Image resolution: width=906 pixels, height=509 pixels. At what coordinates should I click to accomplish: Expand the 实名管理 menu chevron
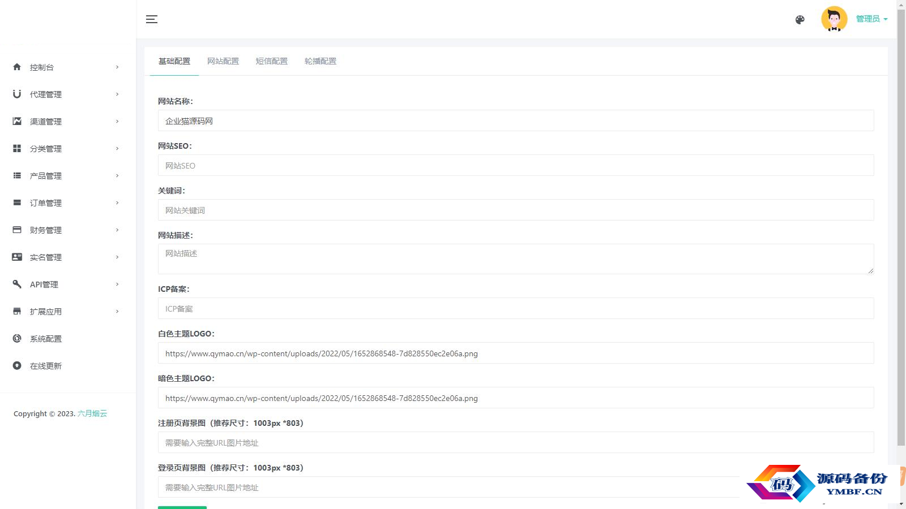(117, 257)
